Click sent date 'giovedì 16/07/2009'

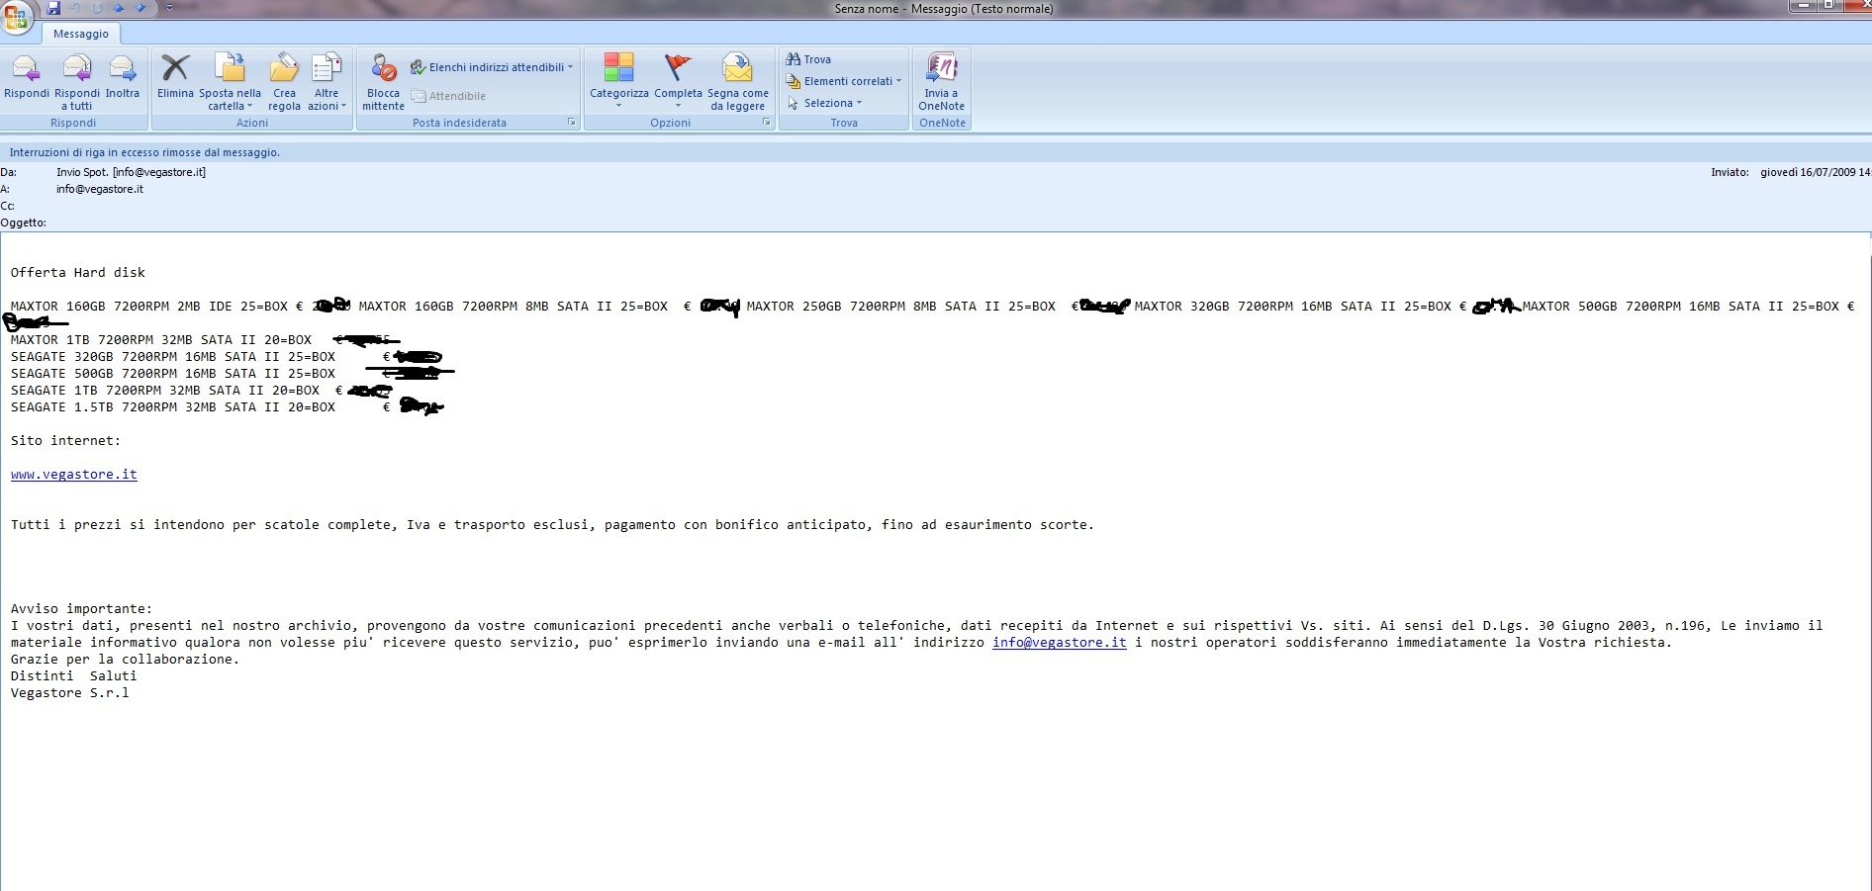[1815, 172]
